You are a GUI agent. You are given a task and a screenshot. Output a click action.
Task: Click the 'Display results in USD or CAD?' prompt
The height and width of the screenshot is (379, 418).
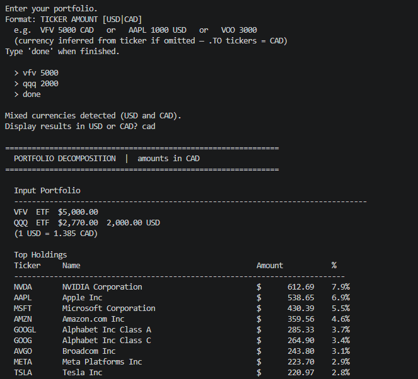click(71, 127)
